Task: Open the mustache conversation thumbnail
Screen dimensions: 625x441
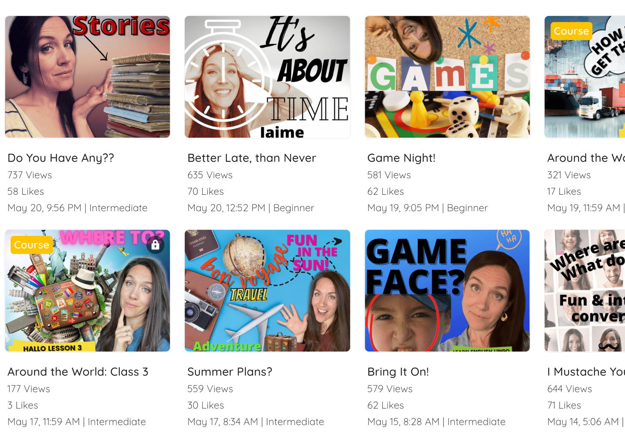Action: point(585,291)
